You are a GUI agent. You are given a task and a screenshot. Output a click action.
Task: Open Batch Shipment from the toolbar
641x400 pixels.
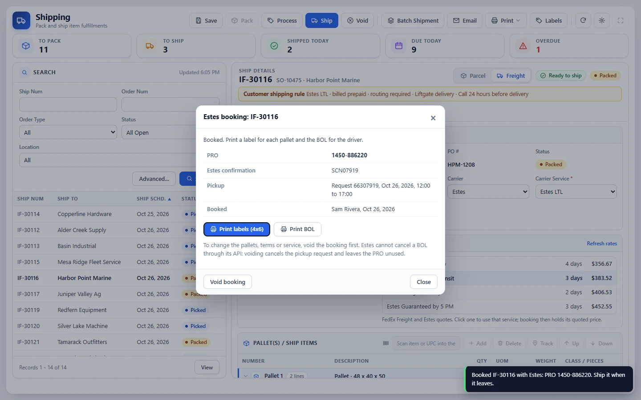click(413, 20)
